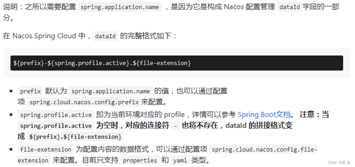Click the yaml code tag
The width and height of the screenshot is (355, 167).
(x=180, y=160)
